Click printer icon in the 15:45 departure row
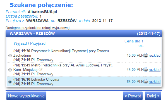The image size is (168, 103). (x=146, y=70)
